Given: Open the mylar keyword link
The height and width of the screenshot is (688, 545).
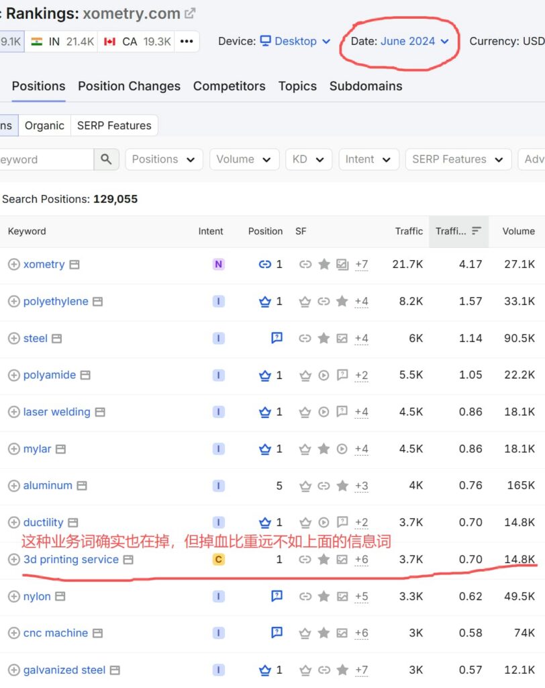Looking at the screenshot, I should coord(38,449).
